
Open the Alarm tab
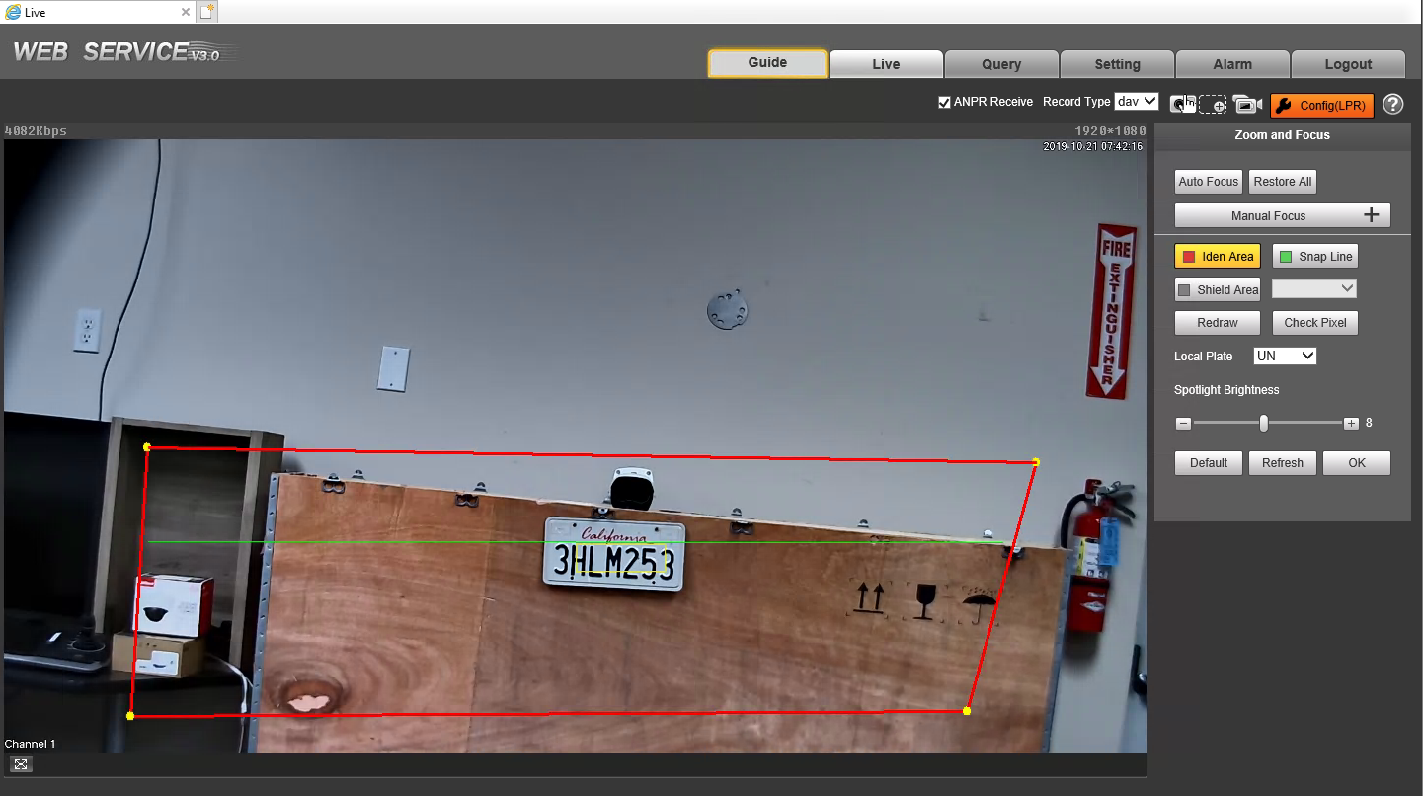coord(1232,64)
